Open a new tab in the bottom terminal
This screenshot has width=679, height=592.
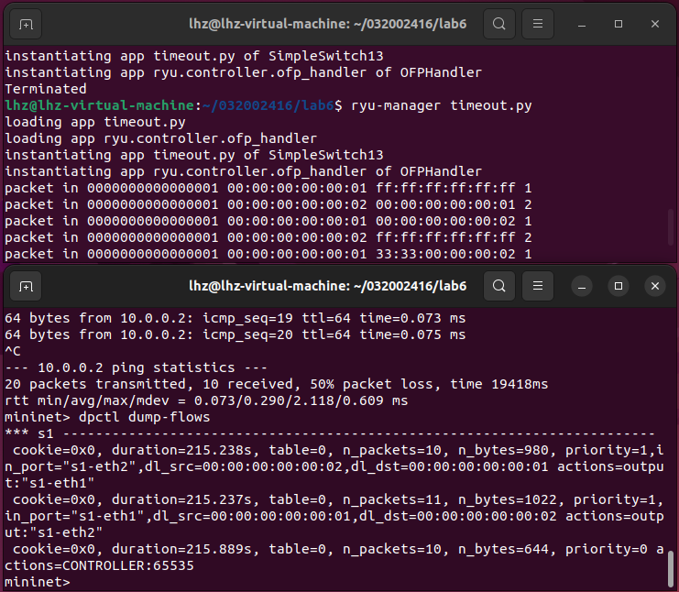tap(26, 287)
